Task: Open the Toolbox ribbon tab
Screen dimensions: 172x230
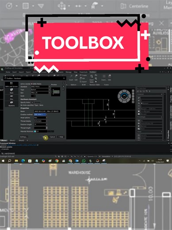Action: [x=93, y=72]
